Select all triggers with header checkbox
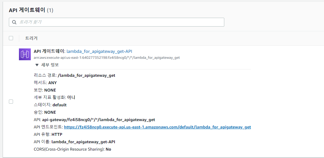The width and height of the screenshot is (324, 158). [11, 38]
